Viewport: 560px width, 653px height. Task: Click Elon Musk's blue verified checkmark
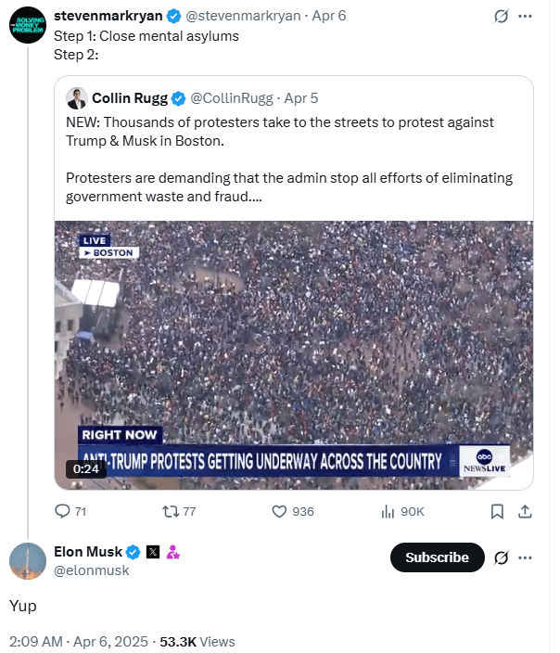click(134, 553)
